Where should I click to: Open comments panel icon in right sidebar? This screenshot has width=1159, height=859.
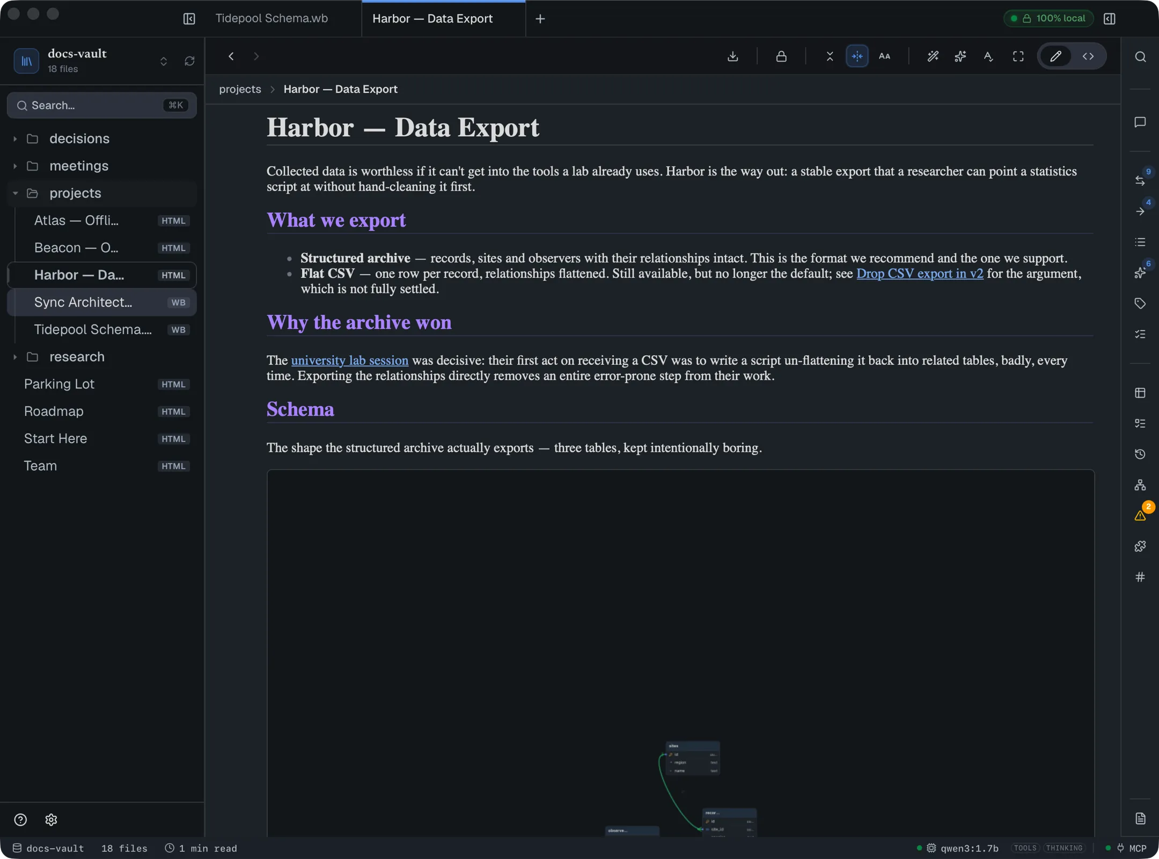[x=1140, y=122]
